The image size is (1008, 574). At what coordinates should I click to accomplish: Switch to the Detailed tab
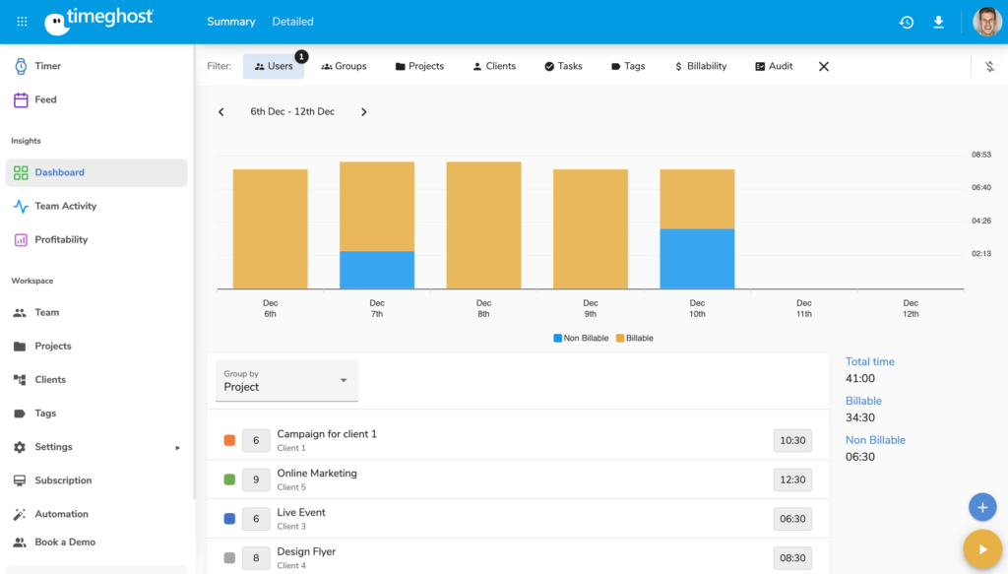pyautogui.click(x=292, y=22)
